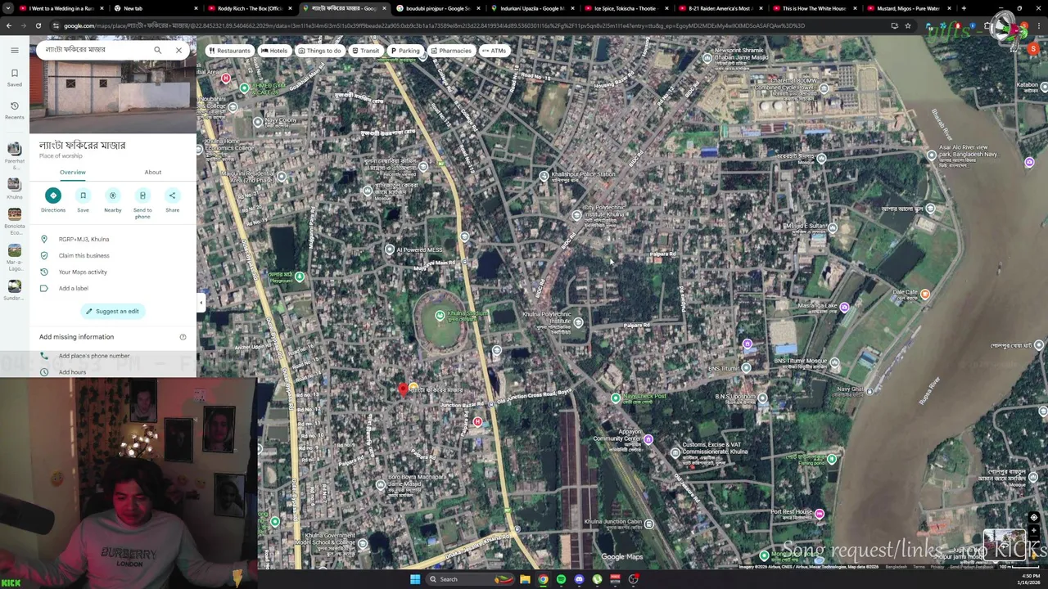1048x589 pixels.
Task: Open Windows Start menu
Action: tap(415, 579)
